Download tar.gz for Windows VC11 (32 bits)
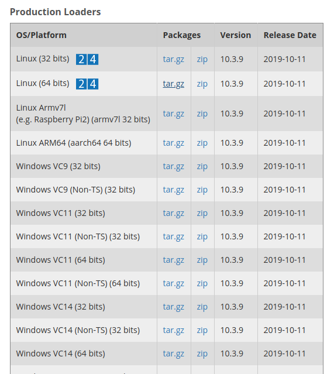Image resolution: width=334 pixels, height=374 pixels. (174, 213)
